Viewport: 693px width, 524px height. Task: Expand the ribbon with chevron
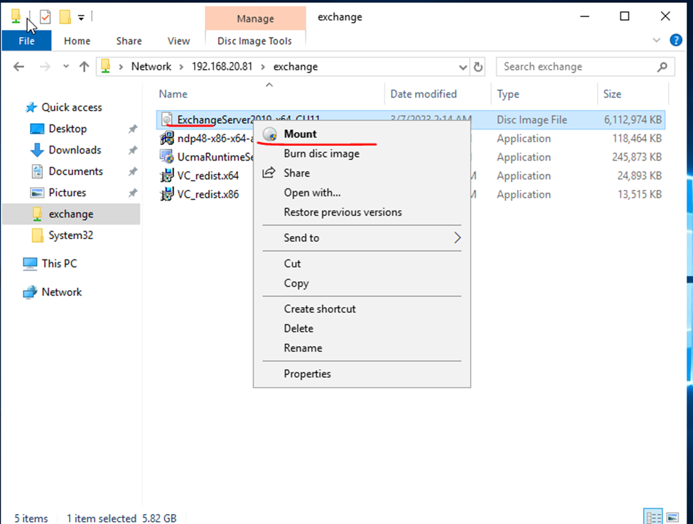point(656,41)
